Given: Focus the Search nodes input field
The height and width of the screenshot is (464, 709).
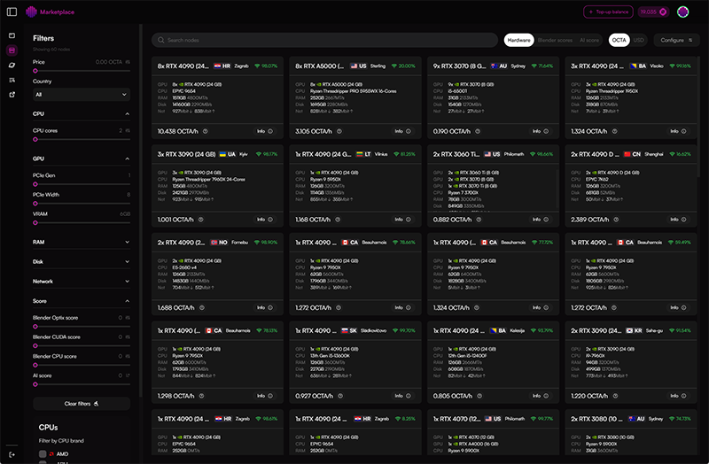Looking at the screenshot, I should click(x=324, y=40).
